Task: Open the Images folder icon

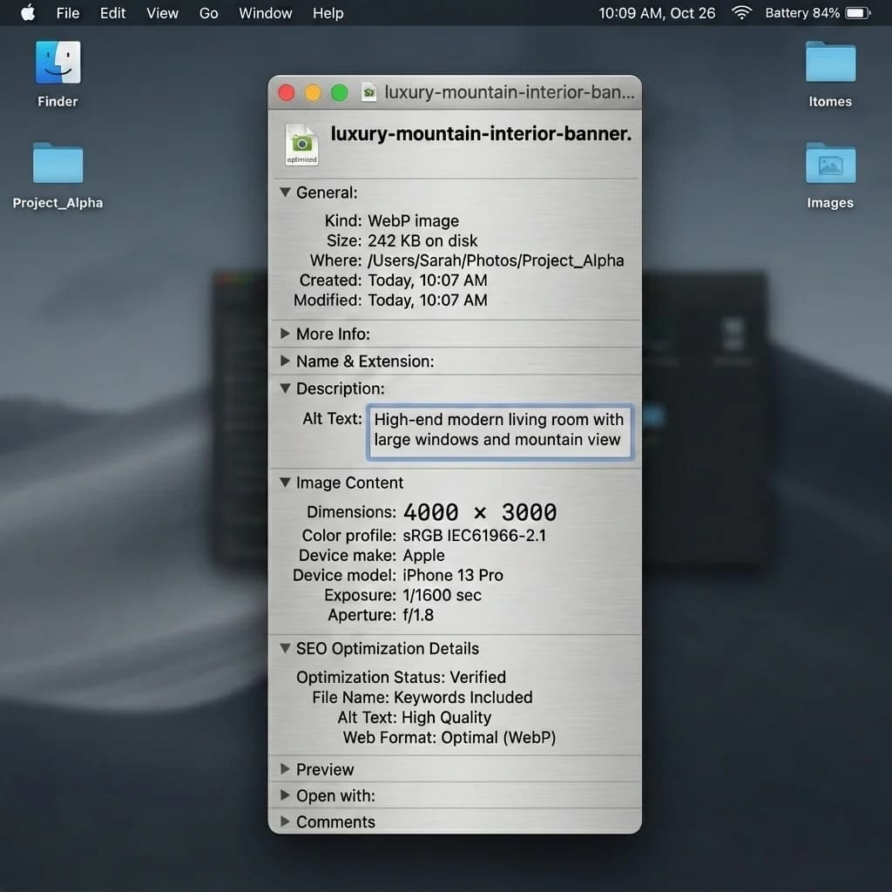Action: click(x=830, y=163)
